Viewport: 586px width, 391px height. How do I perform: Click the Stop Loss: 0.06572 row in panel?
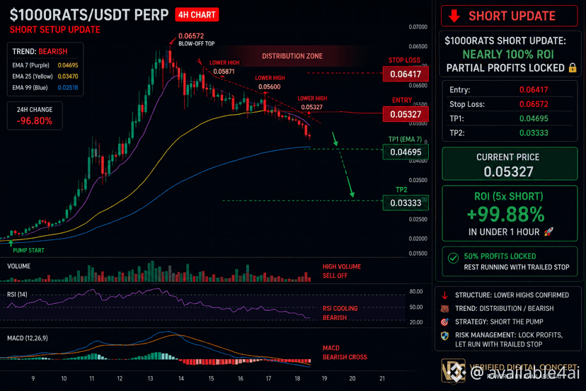click(510, 104)
